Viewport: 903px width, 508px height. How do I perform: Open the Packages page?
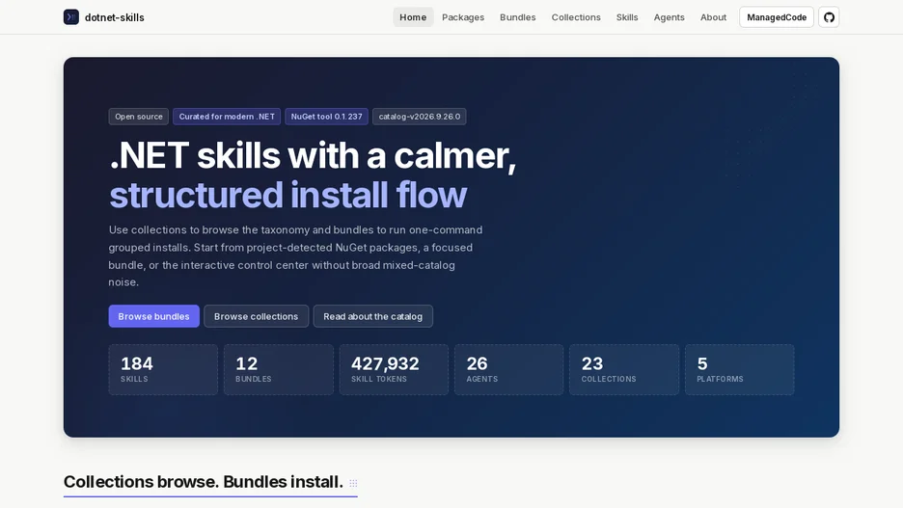463,17
